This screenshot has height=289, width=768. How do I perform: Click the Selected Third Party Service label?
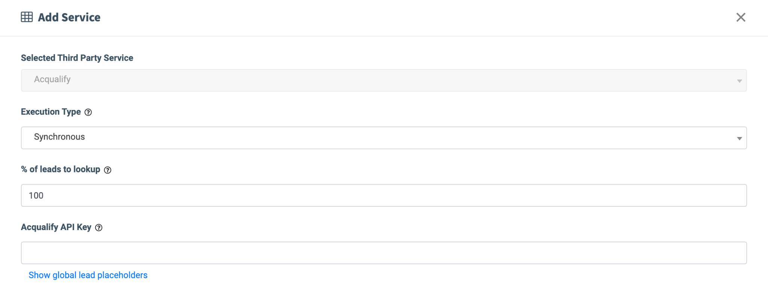[x=77, y=58]
